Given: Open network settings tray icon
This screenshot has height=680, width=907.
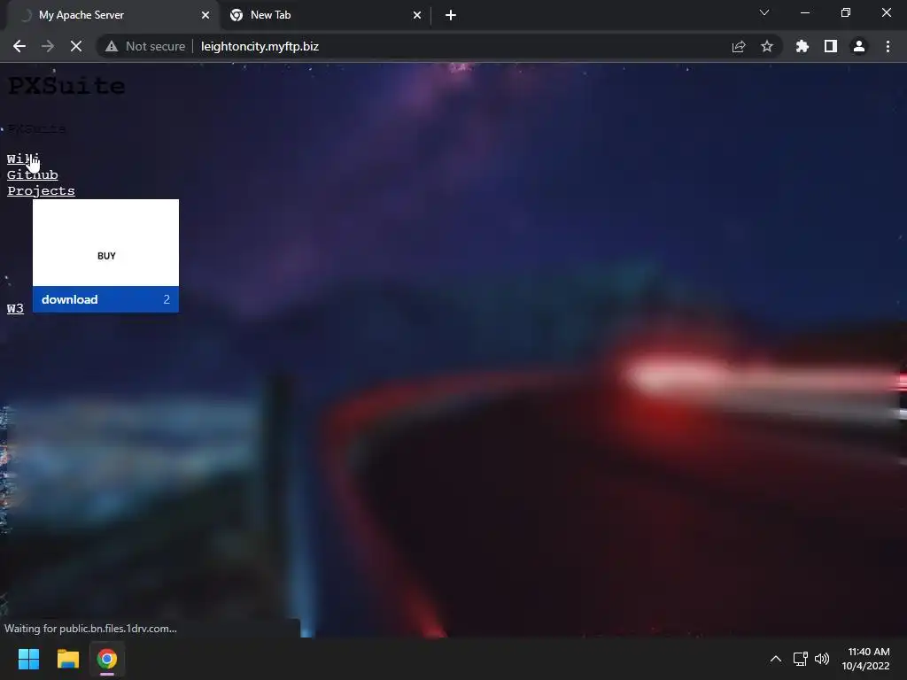Looking at the screenshot, I should pyautogui.click(x=801, y=659).
